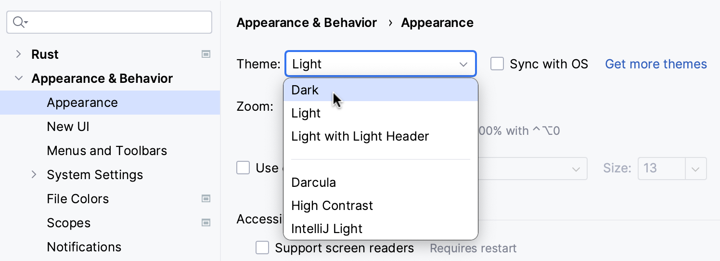Click the project-level icon beside Scopes
The width and height of the screenshot is (720, 261).
coord(206,222)
